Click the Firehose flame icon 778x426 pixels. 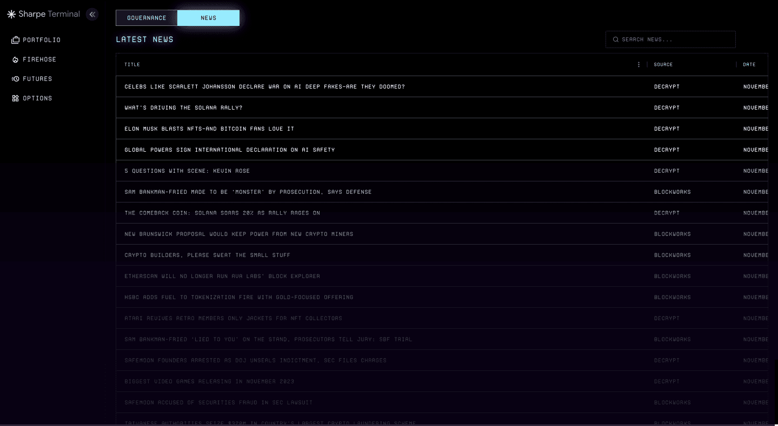[x=15, y=59]
